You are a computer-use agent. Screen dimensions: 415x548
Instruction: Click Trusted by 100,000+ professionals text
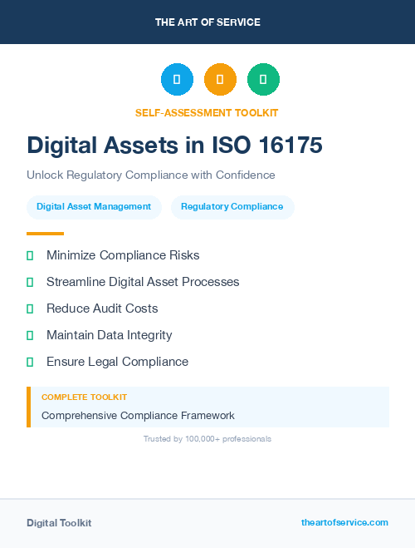207,439
